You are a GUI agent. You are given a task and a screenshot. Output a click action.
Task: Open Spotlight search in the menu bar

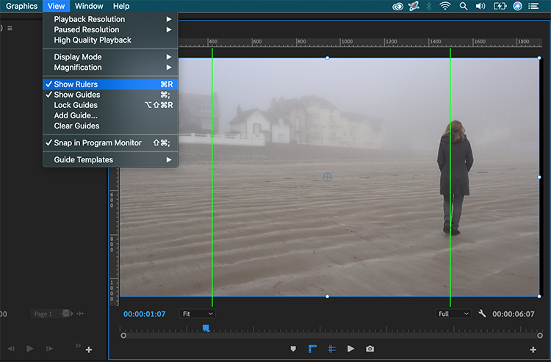pos(464,6)
